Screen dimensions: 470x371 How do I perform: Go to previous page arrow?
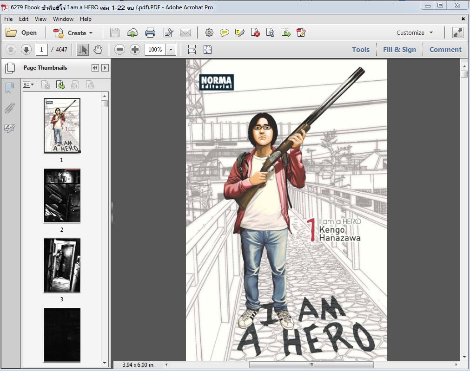point(11,49)
